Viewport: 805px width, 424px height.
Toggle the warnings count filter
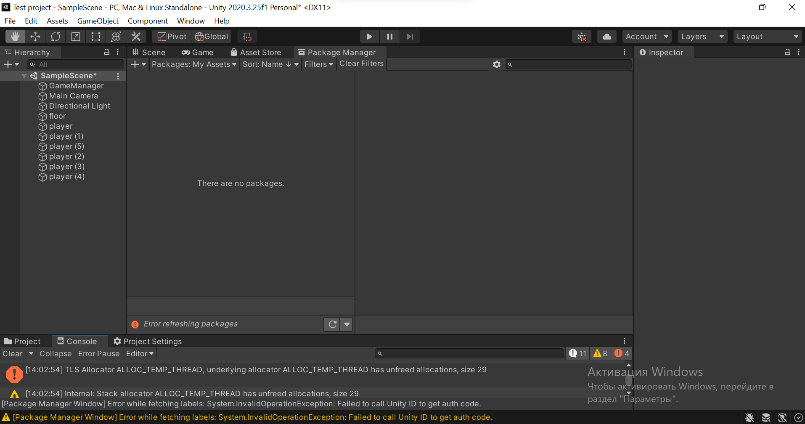pos(600,353)
